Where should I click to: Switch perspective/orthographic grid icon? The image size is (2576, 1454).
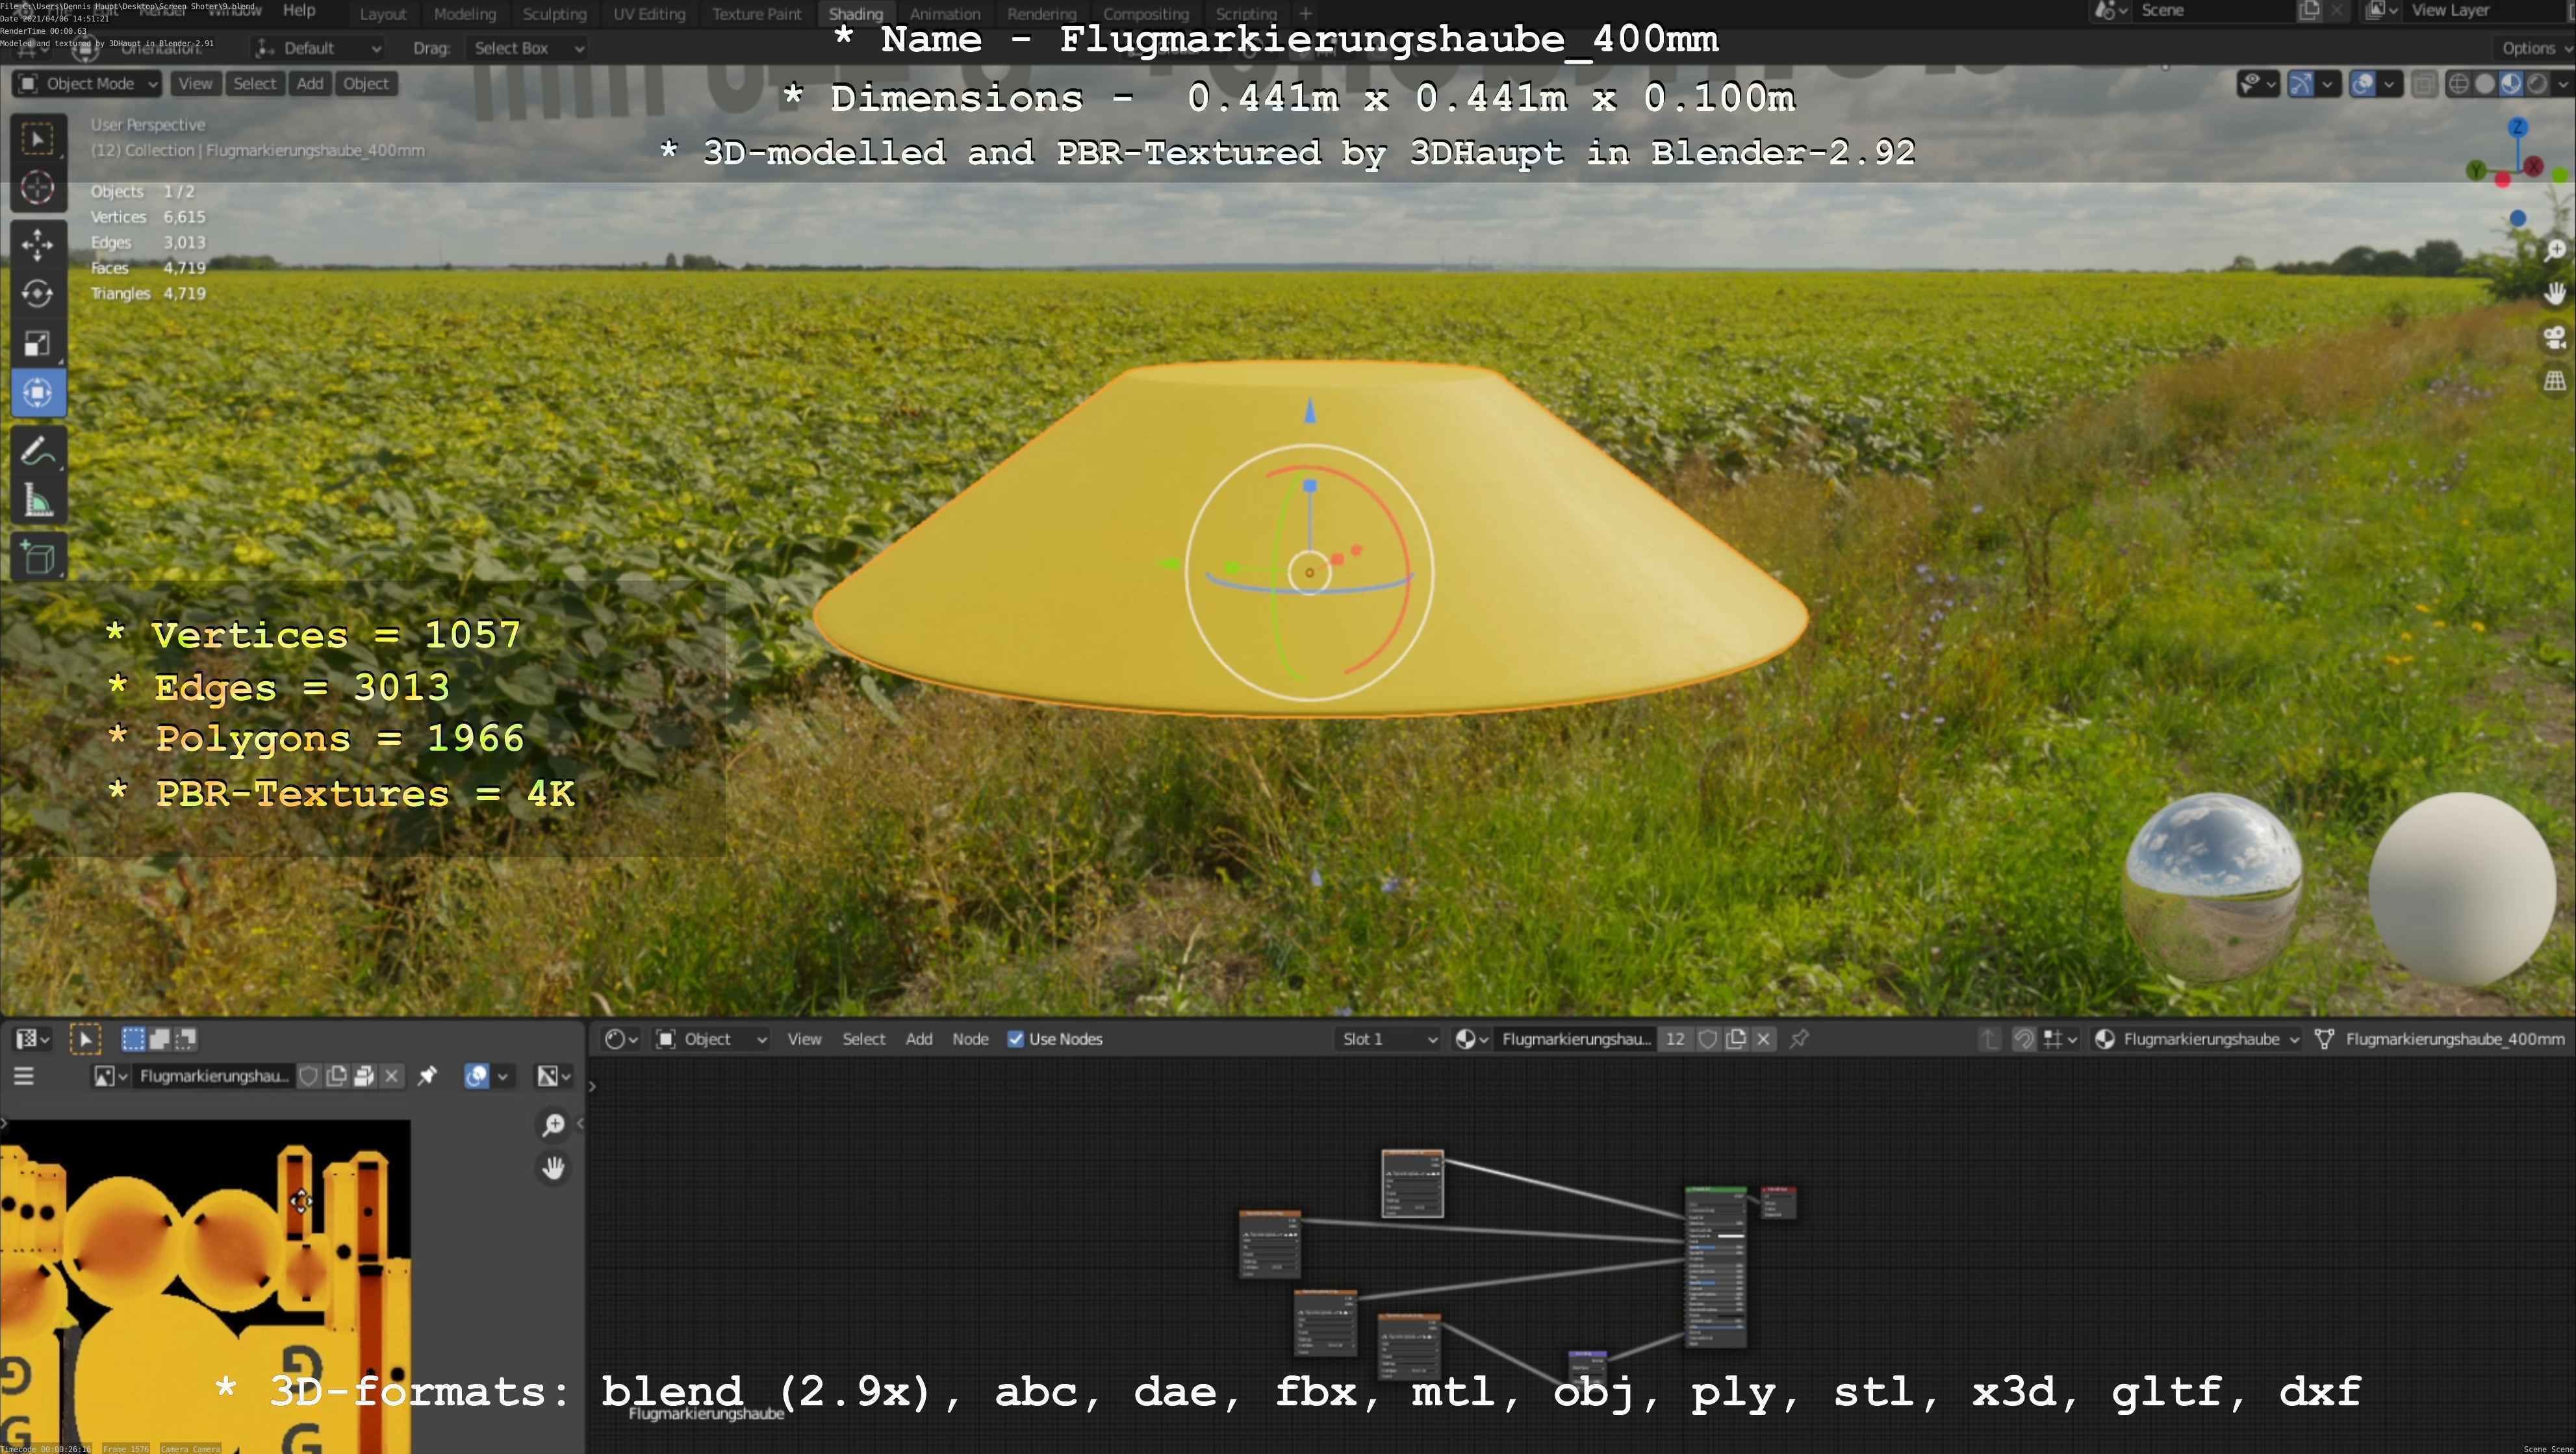(x=2555, y=381)
